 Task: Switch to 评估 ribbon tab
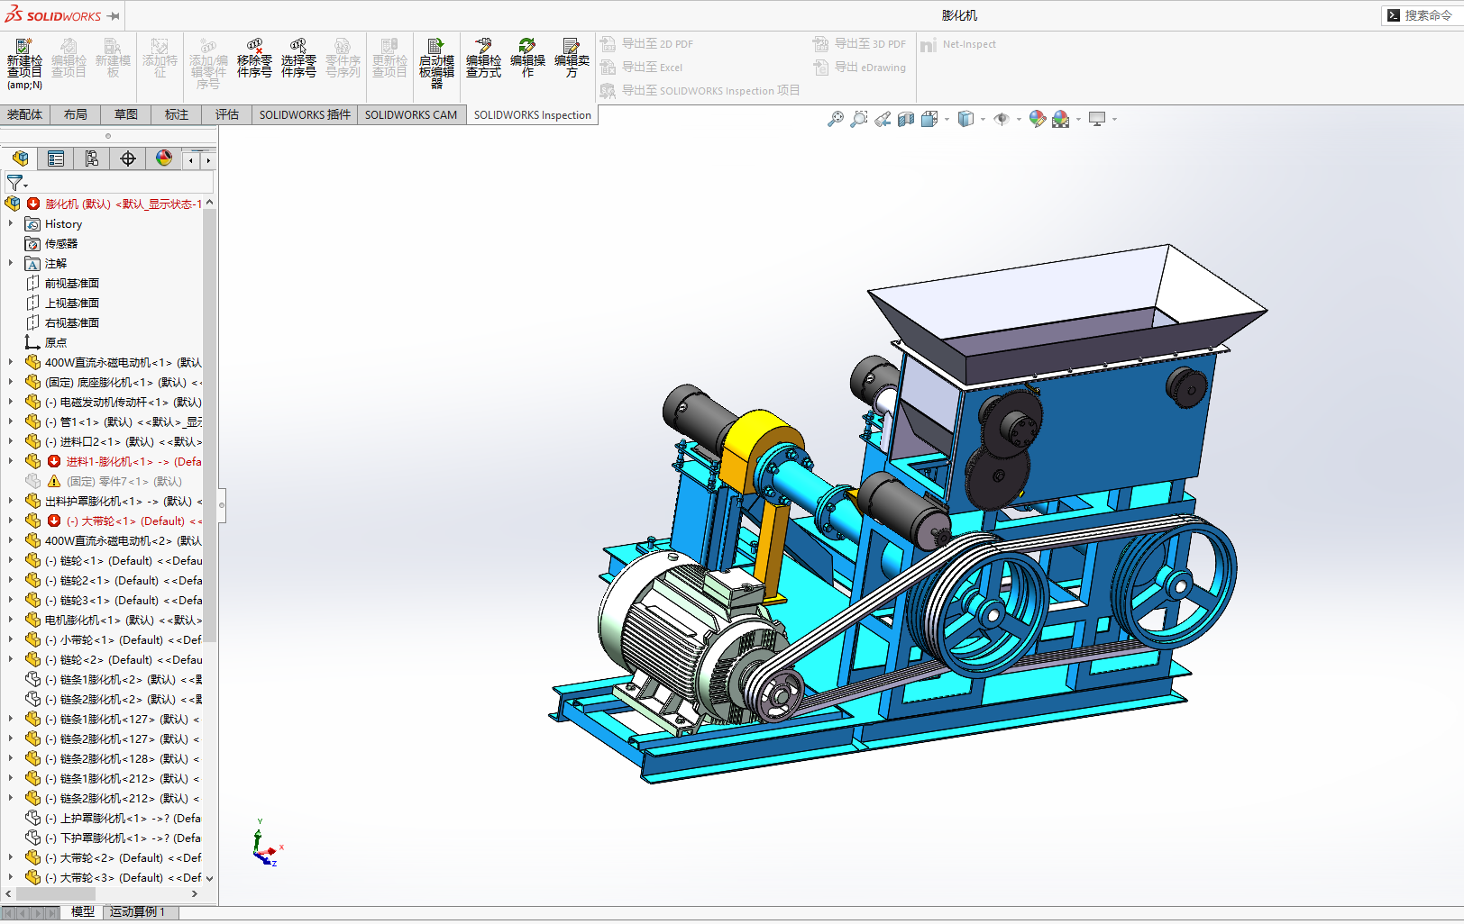coord(227,114)
